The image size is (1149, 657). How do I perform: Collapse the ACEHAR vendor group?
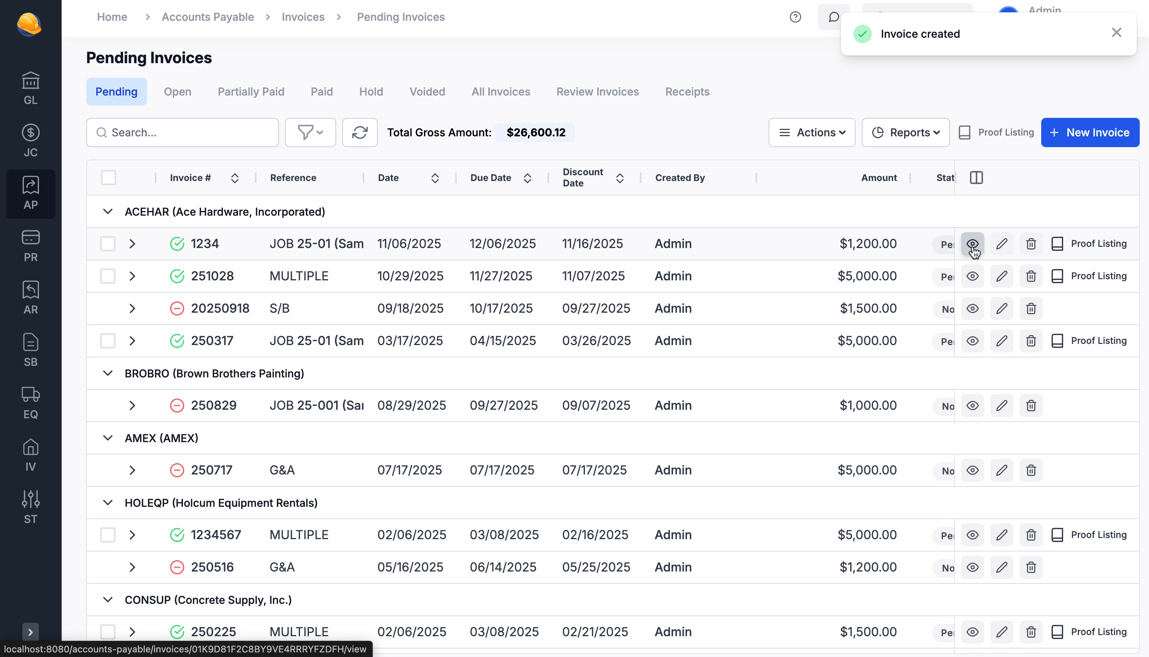[107, 212]
